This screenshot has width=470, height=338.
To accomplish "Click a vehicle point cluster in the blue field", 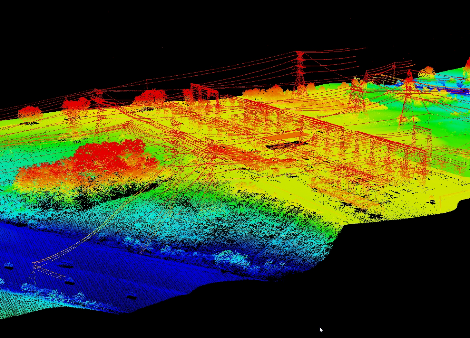I will [x=69, y=282].
